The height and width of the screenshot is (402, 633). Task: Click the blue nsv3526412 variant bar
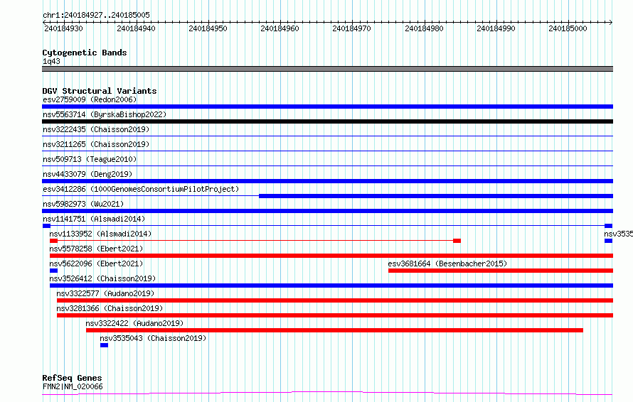tap(331, 286)
